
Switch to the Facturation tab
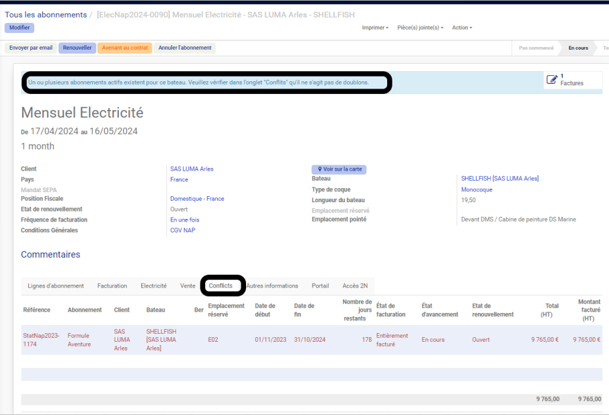point(112,286)
